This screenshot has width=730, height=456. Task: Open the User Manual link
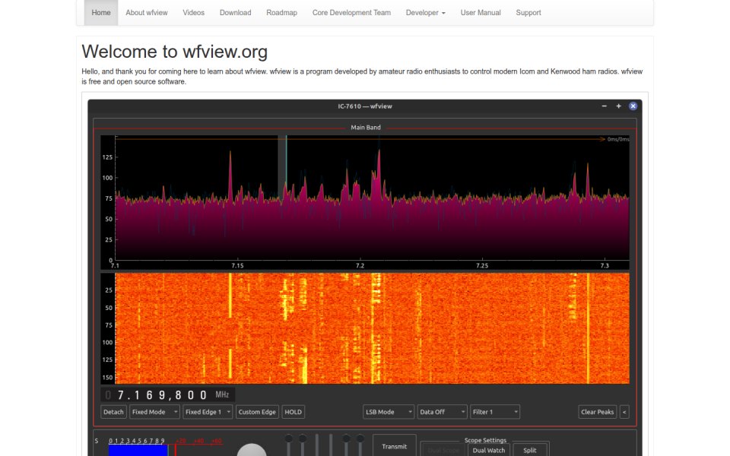(x=481, y=13)
